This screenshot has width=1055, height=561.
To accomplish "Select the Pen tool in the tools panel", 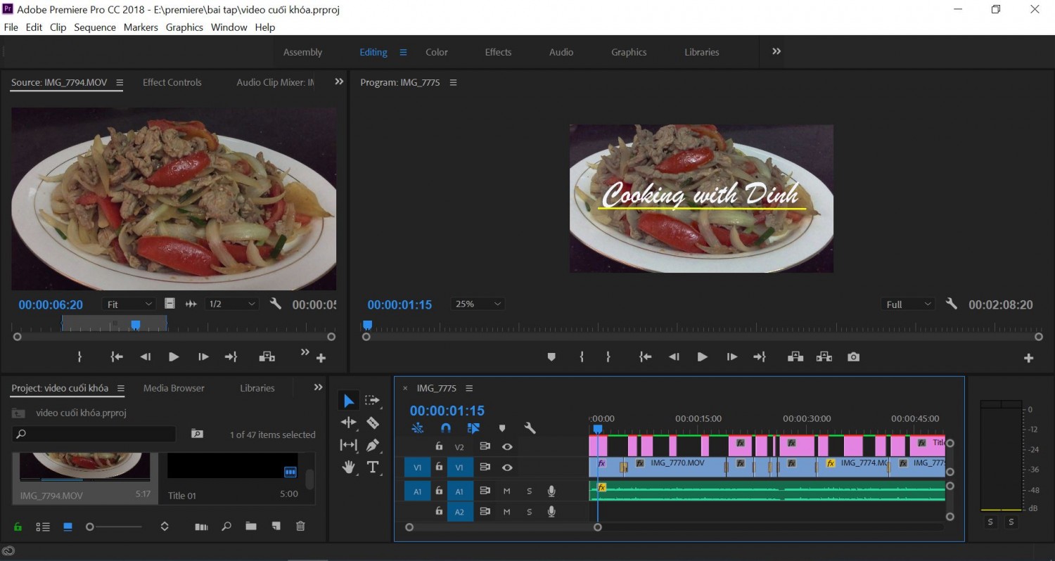I will pyautogui.click(x=373, y=445).
